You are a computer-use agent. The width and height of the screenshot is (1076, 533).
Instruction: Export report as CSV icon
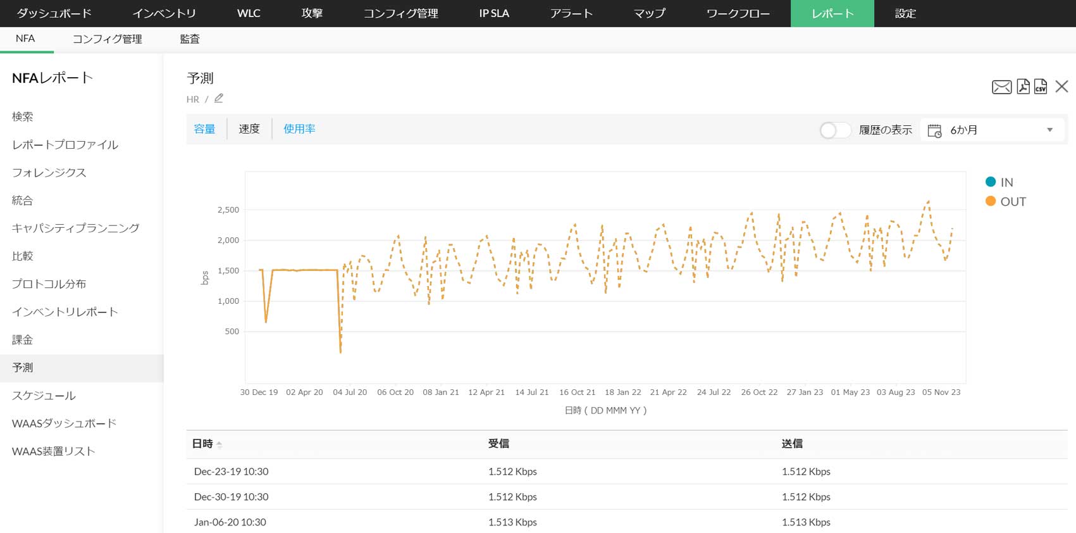point(1041,87)
